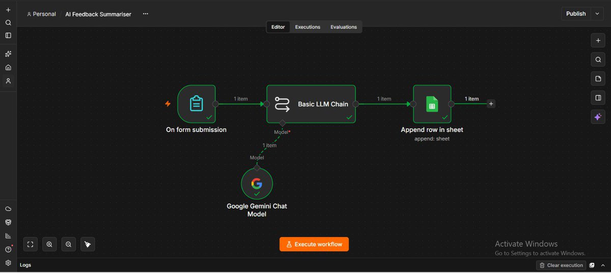Click Execute workflow button
Image resolution: width=611 pixels, height=273 pixels.
pyautogui.click(x=314, y=244)
